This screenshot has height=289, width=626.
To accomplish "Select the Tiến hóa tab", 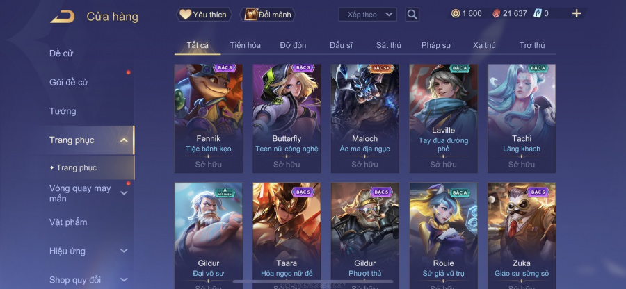I will tap(245, 45).
